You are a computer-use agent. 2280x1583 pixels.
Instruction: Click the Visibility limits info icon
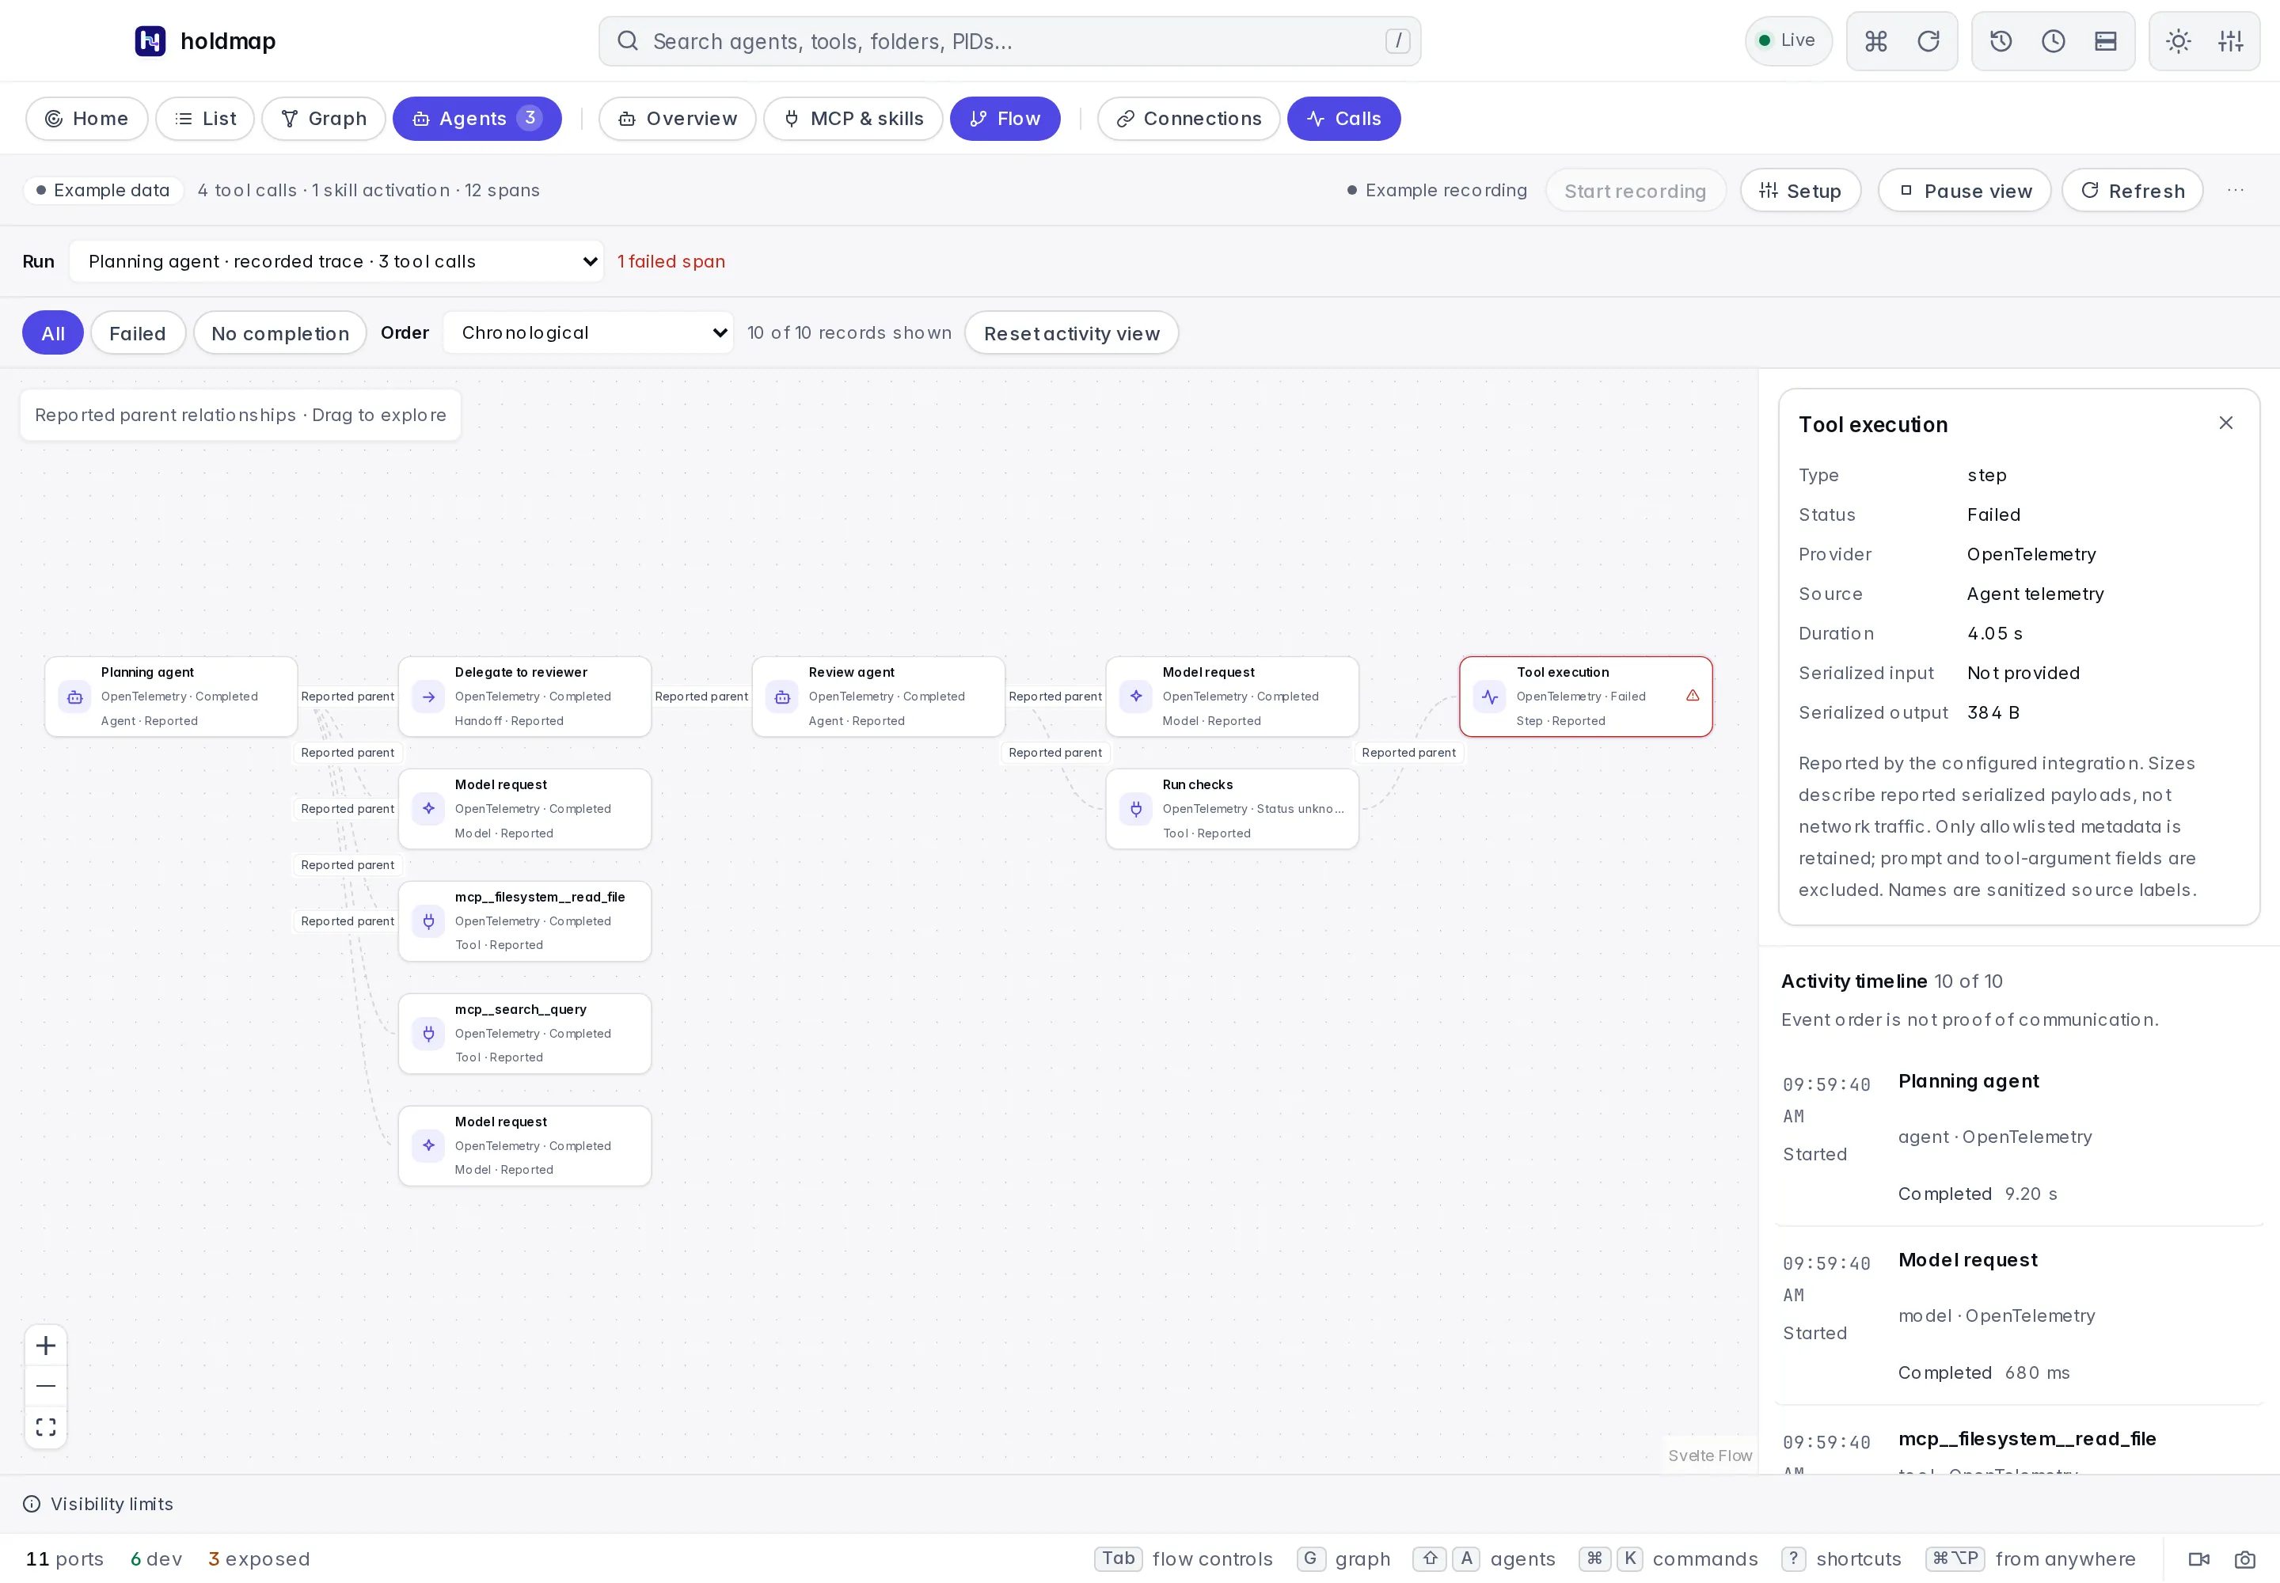[32, 1504]
